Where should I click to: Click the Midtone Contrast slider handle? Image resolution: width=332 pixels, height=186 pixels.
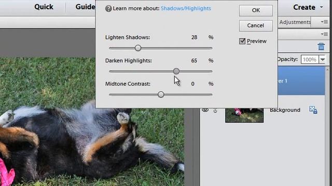coord(161,95)
